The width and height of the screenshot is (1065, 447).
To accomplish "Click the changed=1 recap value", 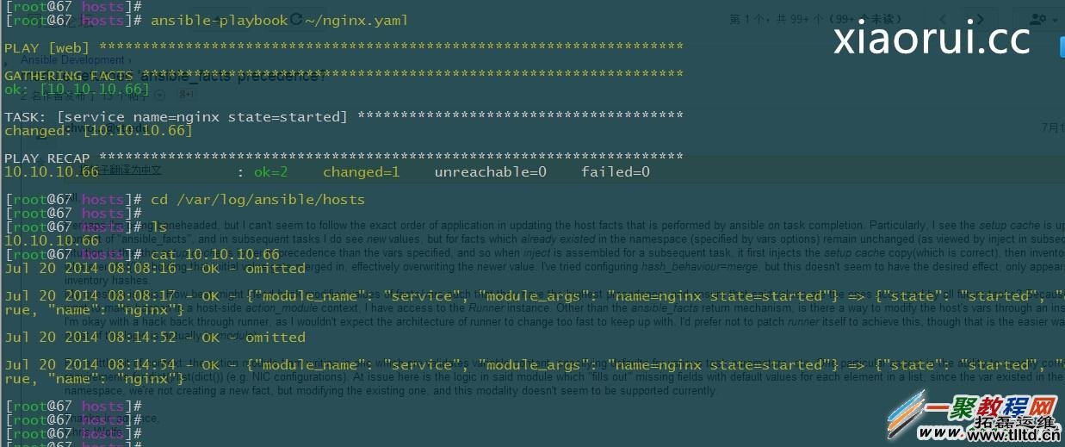I will coord(361,172).
